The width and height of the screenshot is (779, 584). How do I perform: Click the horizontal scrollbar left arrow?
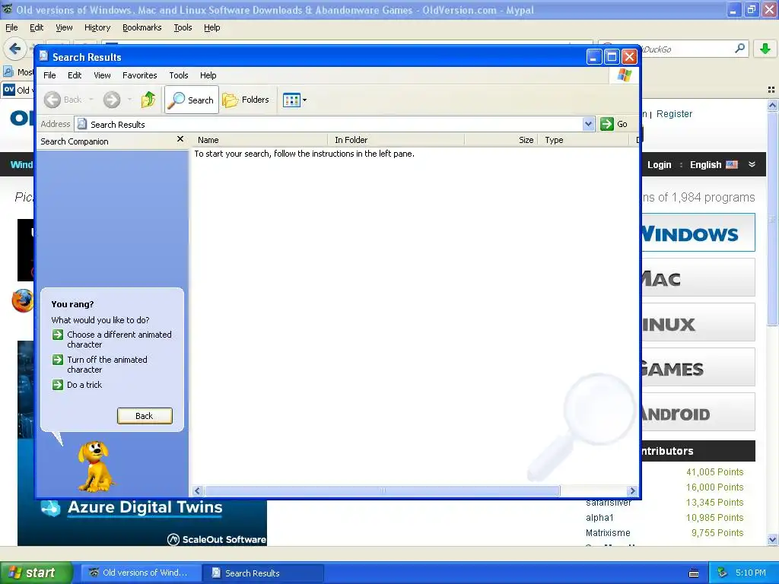coord(198,490)
